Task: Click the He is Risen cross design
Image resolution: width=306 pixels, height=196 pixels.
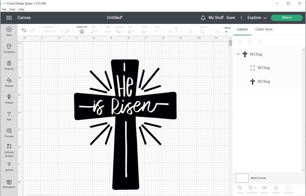Action: tap(125, 125)
